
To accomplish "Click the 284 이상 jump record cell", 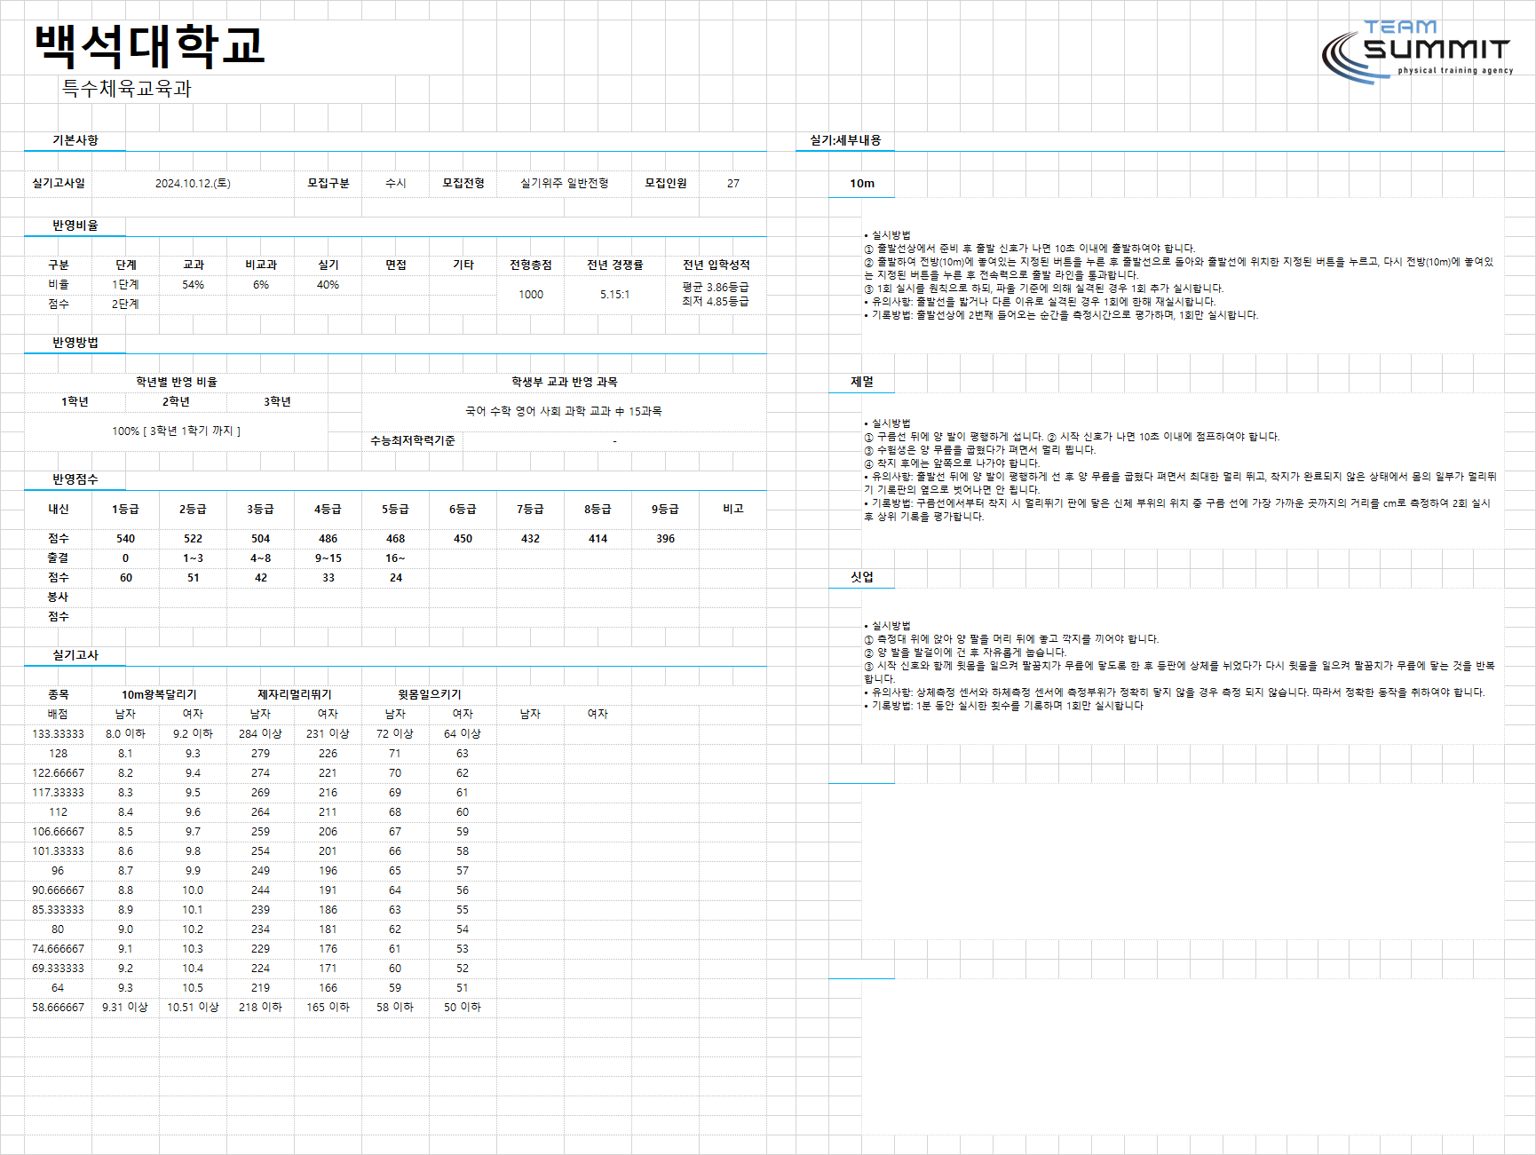I will point(260,734).
